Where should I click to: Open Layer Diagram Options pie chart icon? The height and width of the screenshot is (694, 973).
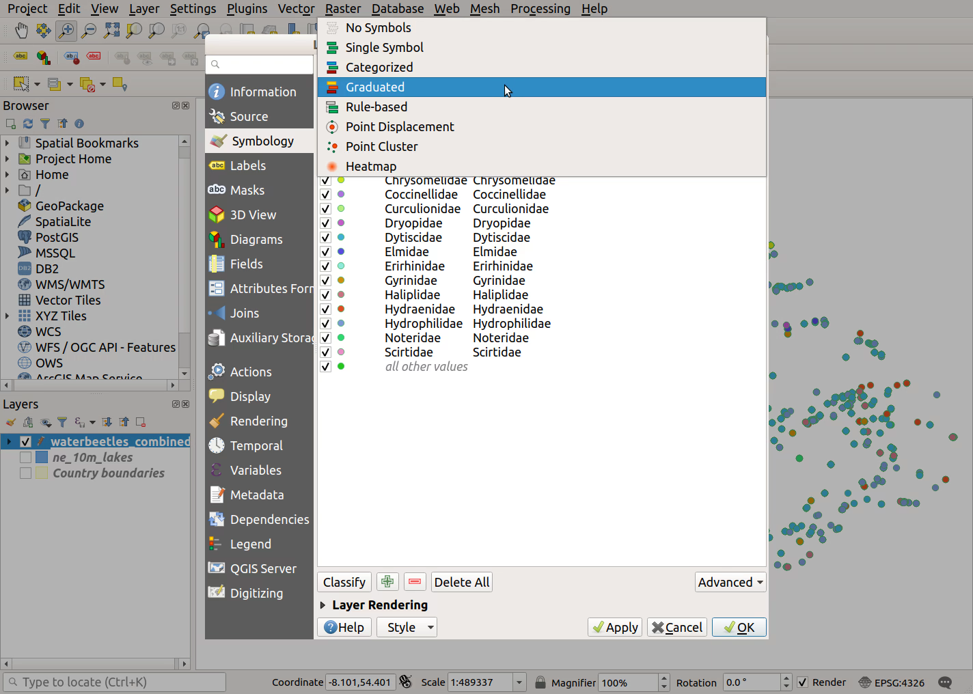43,57
